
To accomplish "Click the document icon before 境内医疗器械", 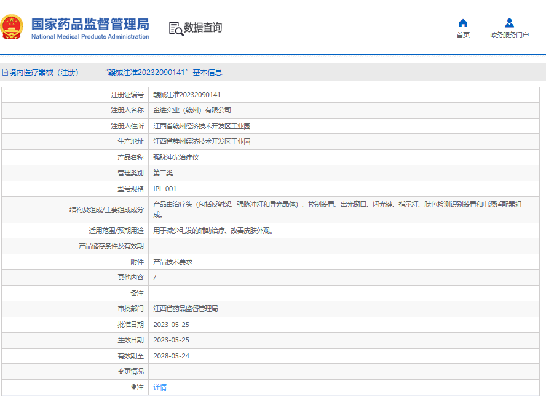I will (x=5, y=73).
